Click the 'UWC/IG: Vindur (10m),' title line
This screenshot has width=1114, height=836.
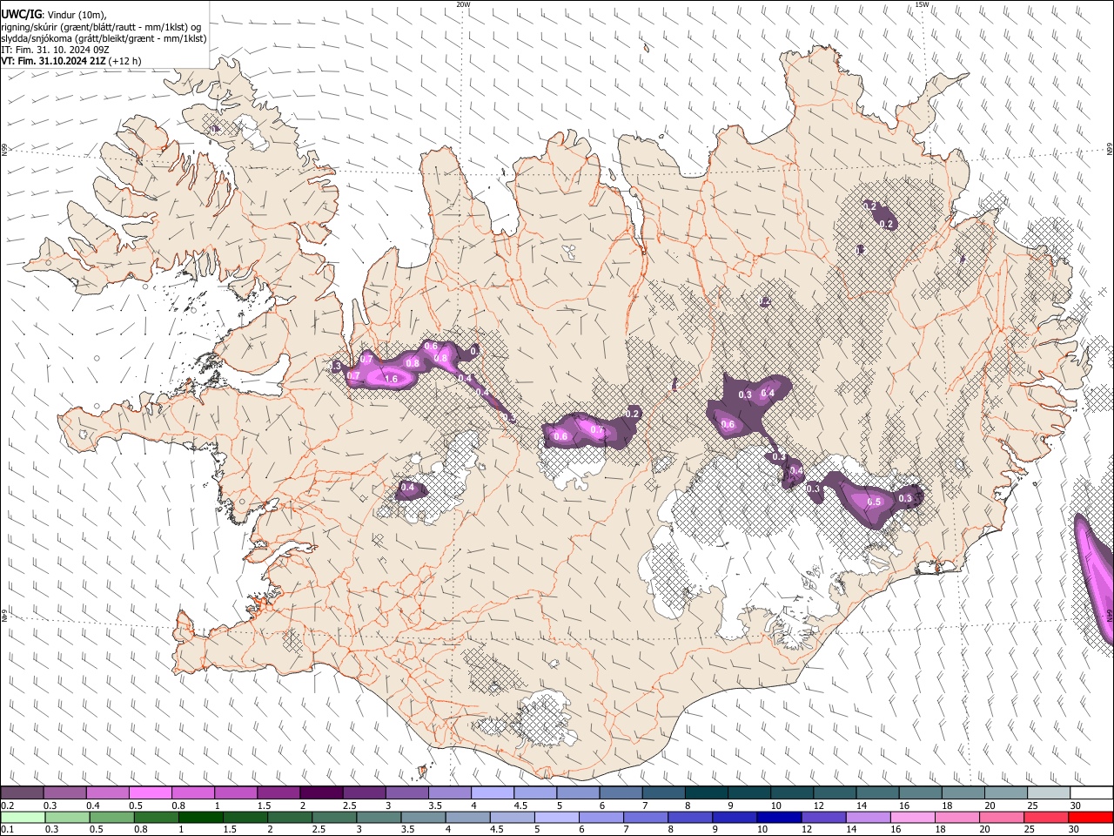pos(54,15)
